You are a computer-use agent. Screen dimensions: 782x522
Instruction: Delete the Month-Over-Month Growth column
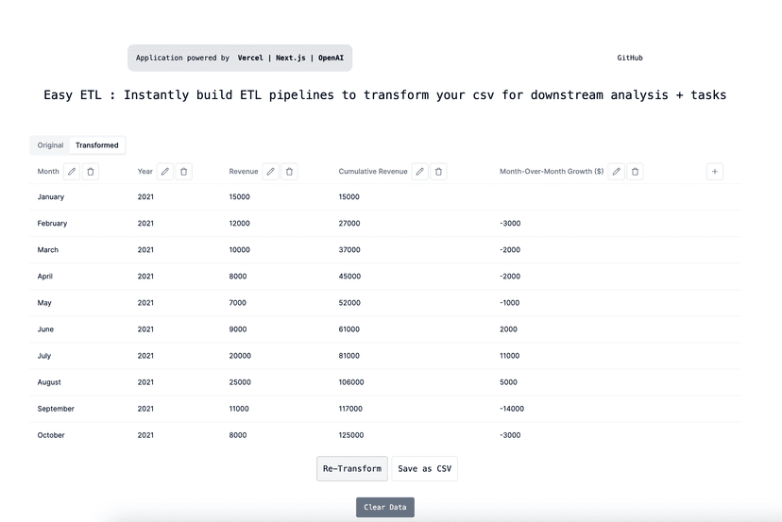(x=635, y=172)
